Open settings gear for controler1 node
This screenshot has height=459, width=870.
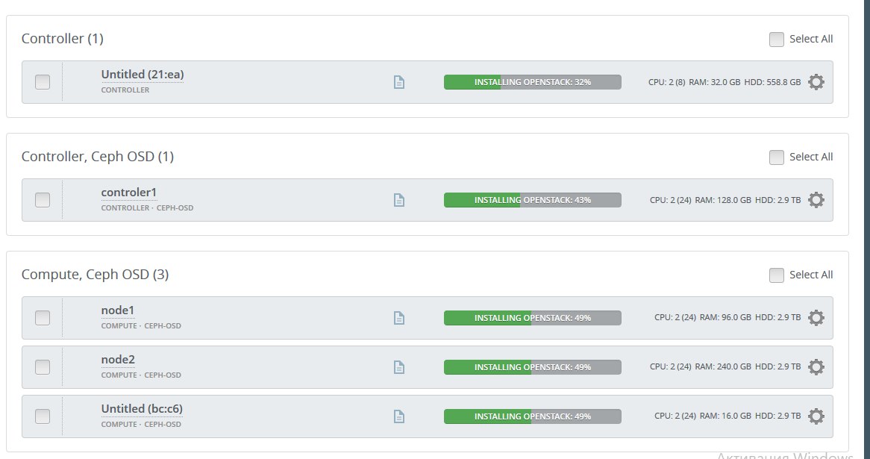pyautogui.click(x=816, y=200)
